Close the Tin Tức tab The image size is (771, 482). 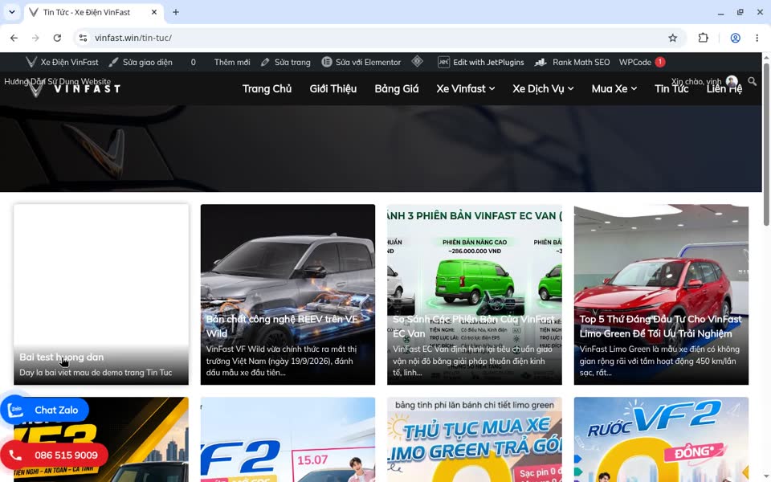tap(154, 12)
